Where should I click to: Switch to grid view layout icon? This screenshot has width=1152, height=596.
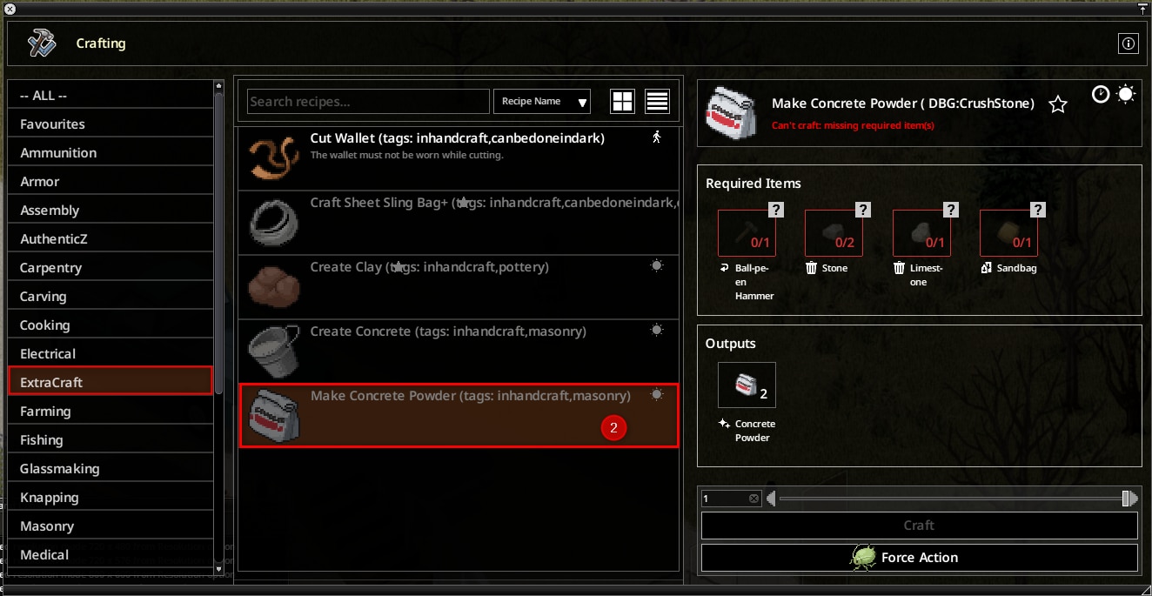623,101
